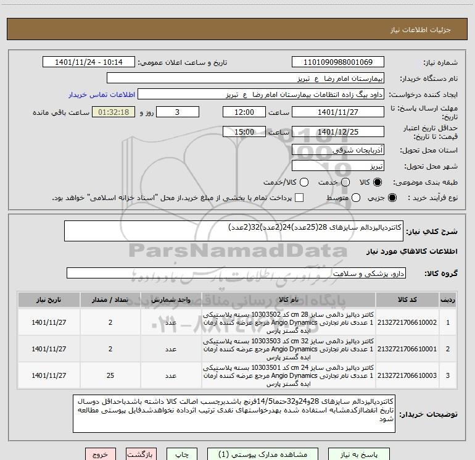
Task: Open اطلاعات تماس خریدار link
Action: click(102, 94)
